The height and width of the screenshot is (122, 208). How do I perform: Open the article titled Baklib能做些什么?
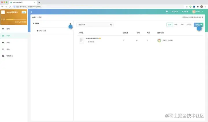pyautogui.click(x=93, y=38)
